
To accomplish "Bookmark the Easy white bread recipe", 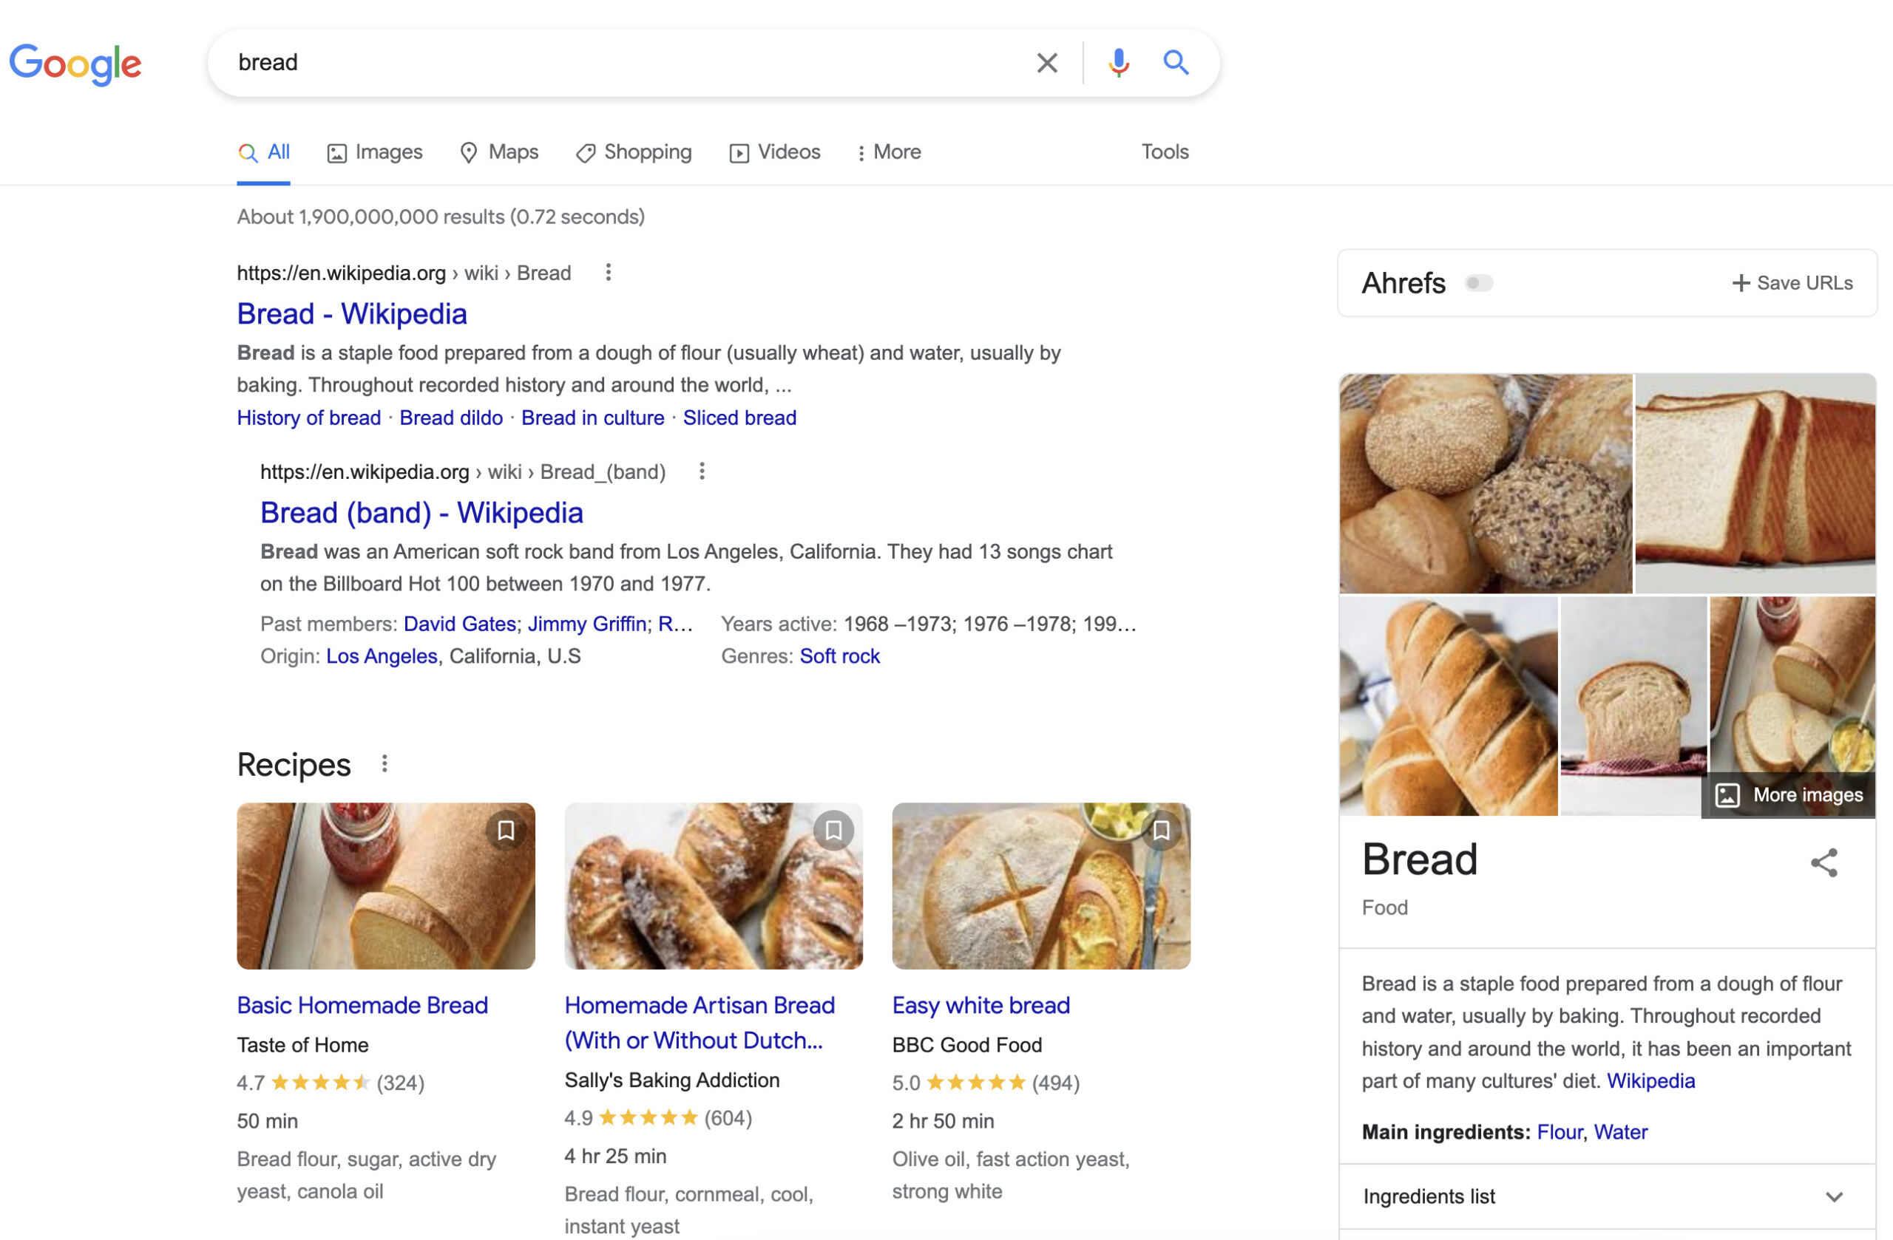I will pyautogui.click(x=1161, y=830).
